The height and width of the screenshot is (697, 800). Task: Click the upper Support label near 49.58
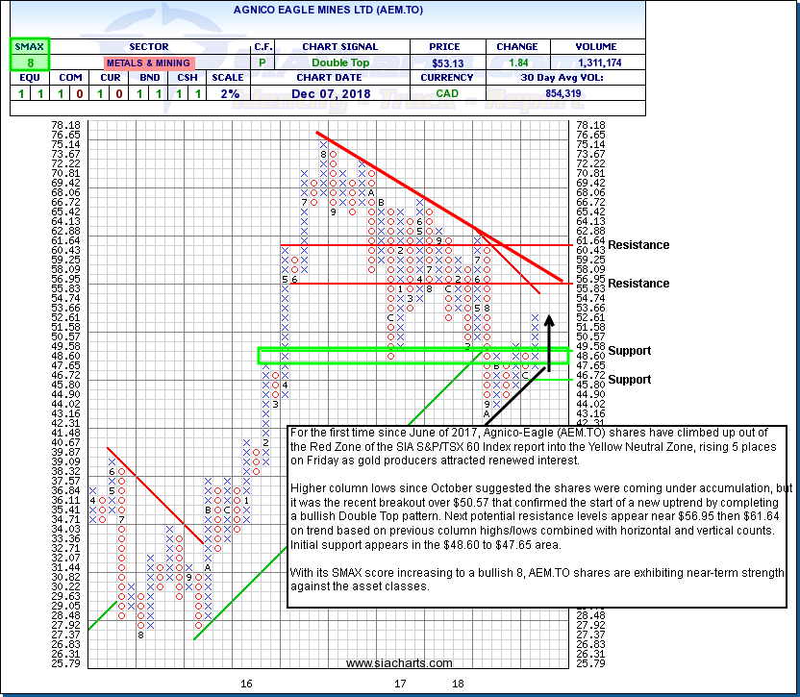tap(630, 351)
